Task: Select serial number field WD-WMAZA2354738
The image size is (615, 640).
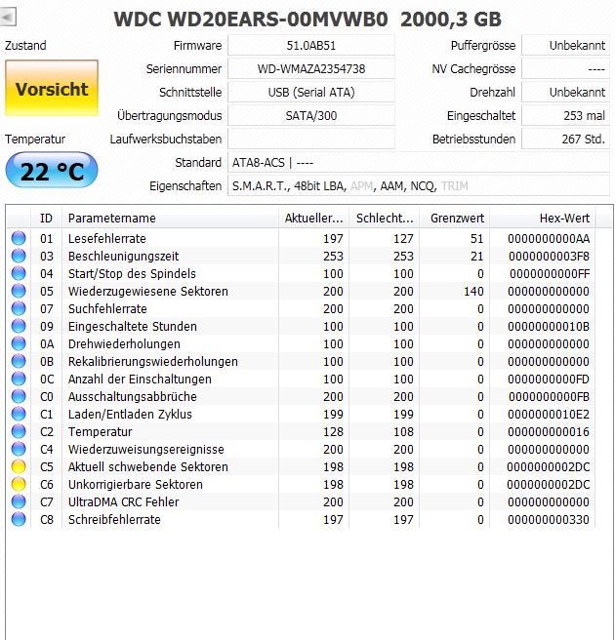Action: 311,68
